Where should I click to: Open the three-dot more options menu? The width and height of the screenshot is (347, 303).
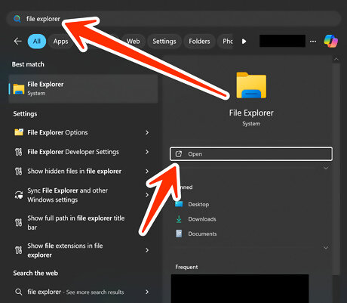[313, 42]
